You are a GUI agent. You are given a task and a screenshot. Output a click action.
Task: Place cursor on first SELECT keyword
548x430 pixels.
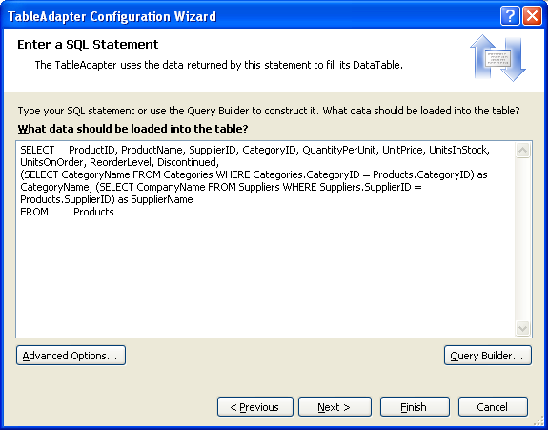click(x=37, y=150)
